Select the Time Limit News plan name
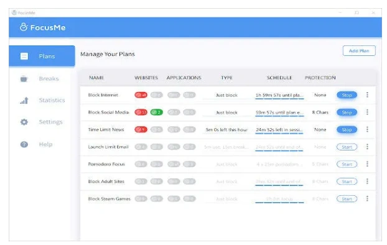This screenshot has height=245, width=387. 106,129
